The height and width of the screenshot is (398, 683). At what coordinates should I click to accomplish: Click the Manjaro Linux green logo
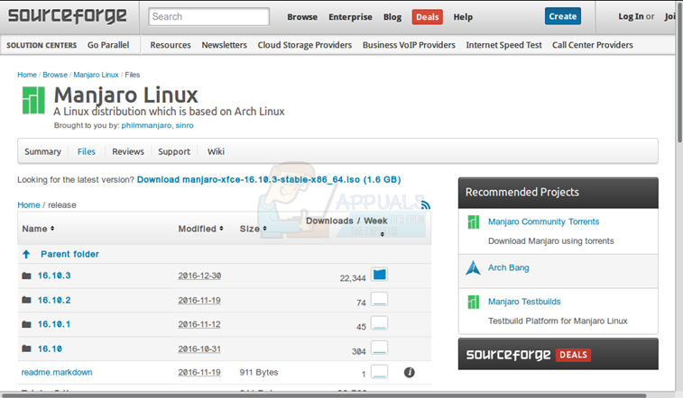[x=33, y=100]
